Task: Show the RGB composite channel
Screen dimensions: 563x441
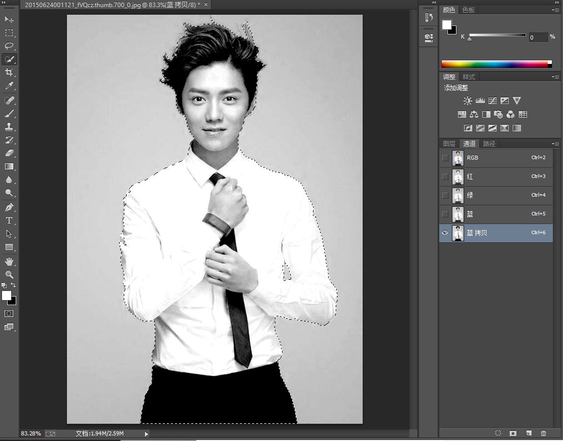Action: click(445, 158)
